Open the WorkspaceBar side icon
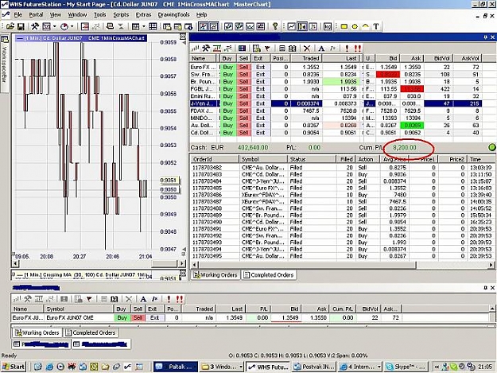Image resolution: width=497 pixels, height=373 pixels. [5, 40]
